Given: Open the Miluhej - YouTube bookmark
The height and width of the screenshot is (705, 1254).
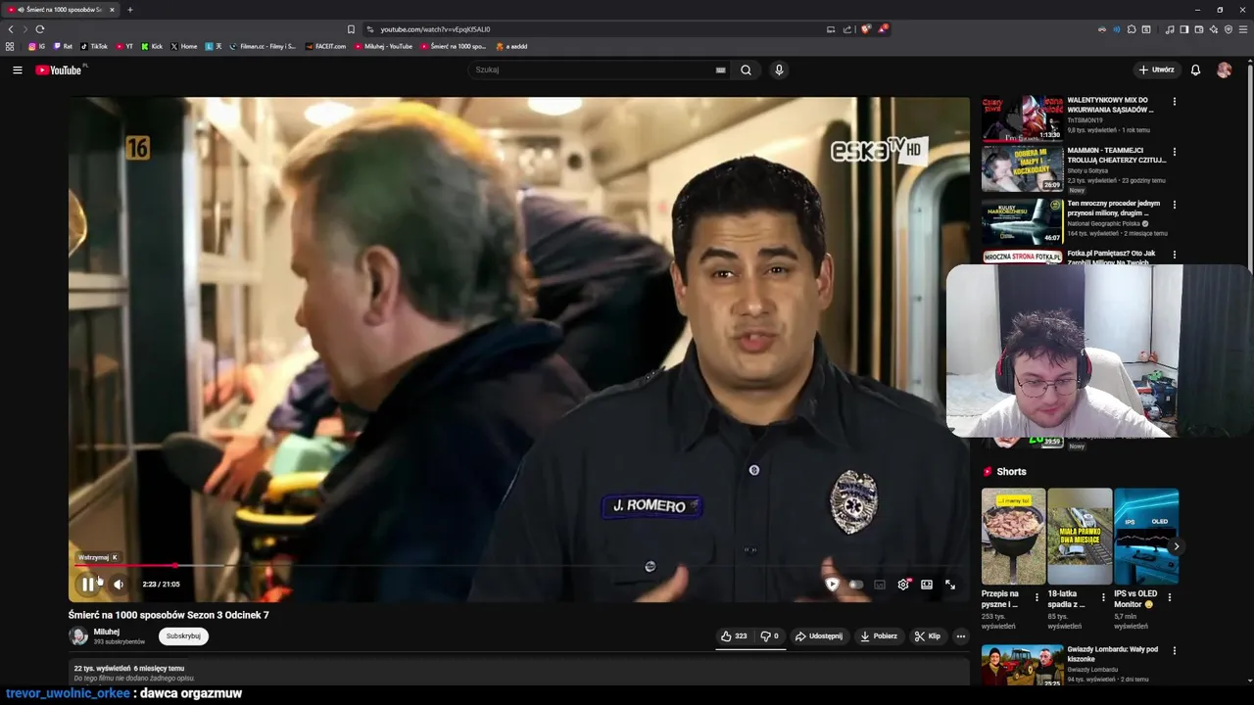Looking at the screenshot, I should (x=384, y=46).
